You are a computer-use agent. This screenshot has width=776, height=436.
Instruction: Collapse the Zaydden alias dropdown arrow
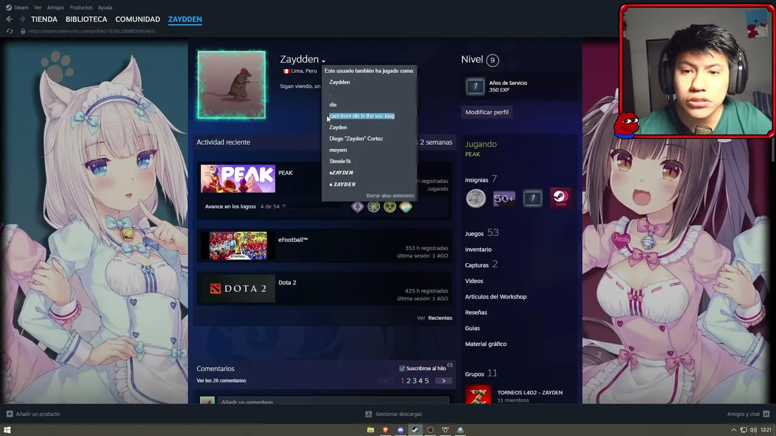pyautogui.click(x=324, y=61)
